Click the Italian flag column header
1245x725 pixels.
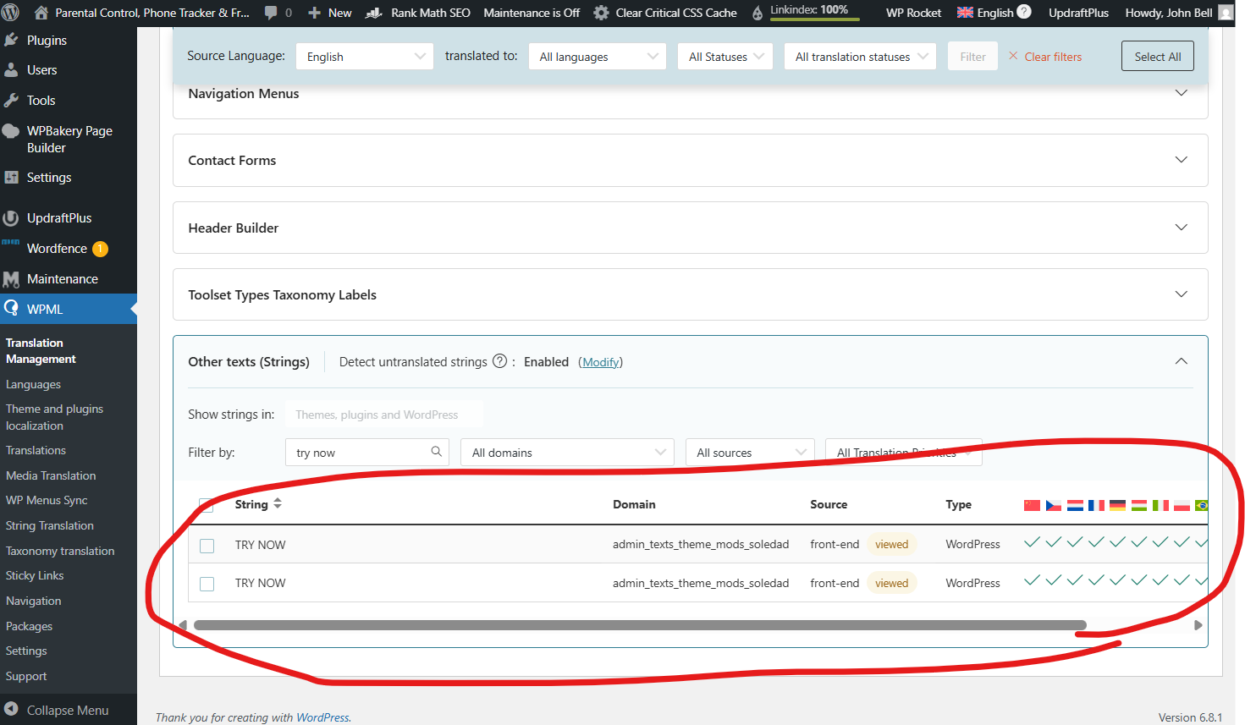click(x=1160, y=505)
